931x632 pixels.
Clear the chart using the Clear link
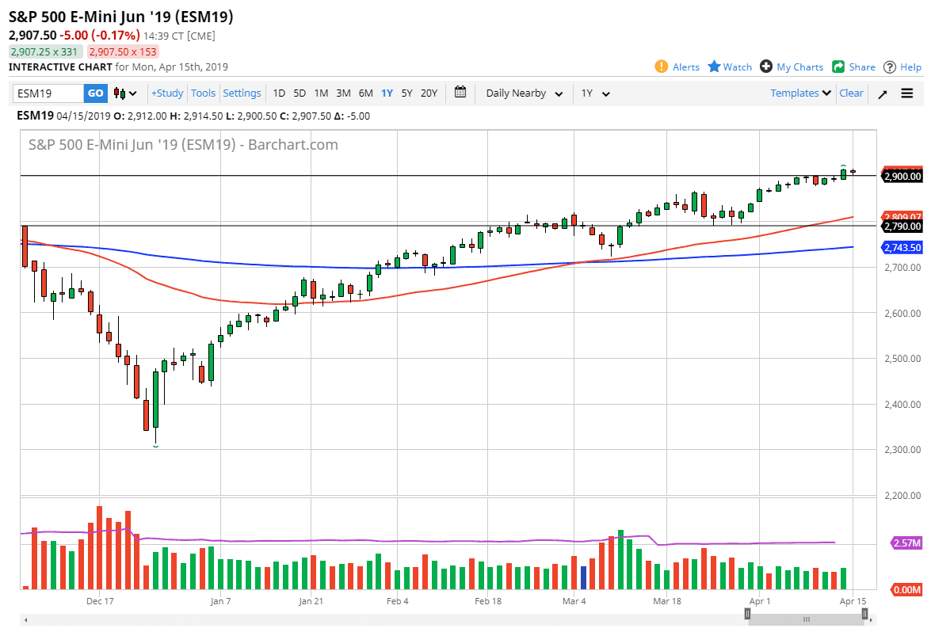tap(851, 93)
